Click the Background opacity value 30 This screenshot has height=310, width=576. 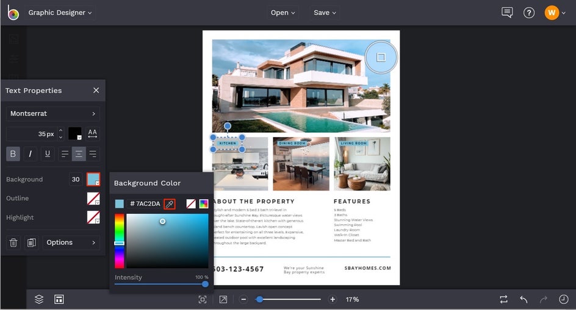pos(76,180)
